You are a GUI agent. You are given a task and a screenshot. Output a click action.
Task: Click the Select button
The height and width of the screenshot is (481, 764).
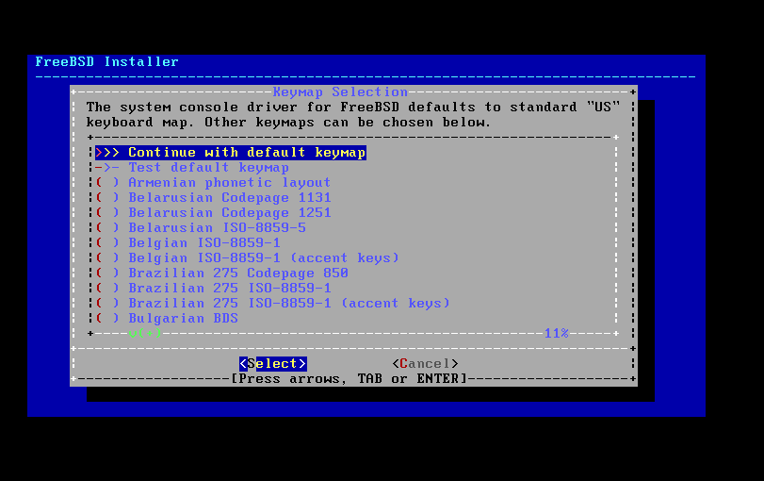coord(273,364)
